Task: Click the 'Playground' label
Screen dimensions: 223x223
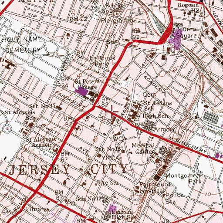Action: (x=117, y=20)
